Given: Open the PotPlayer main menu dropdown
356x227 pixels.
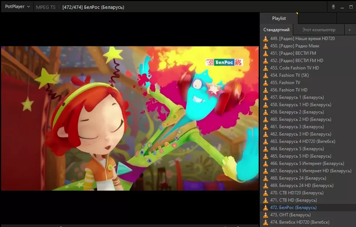Looking at the screenshot, I should (x=17, y=7).
